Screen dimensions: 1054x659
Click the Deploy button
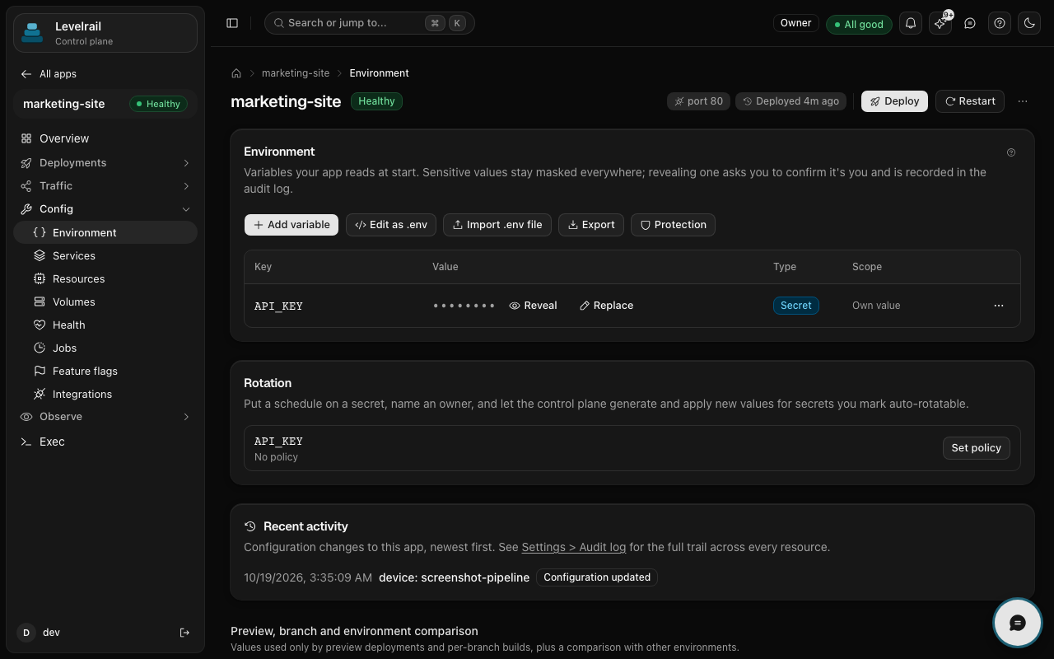(x=894, y=101)
